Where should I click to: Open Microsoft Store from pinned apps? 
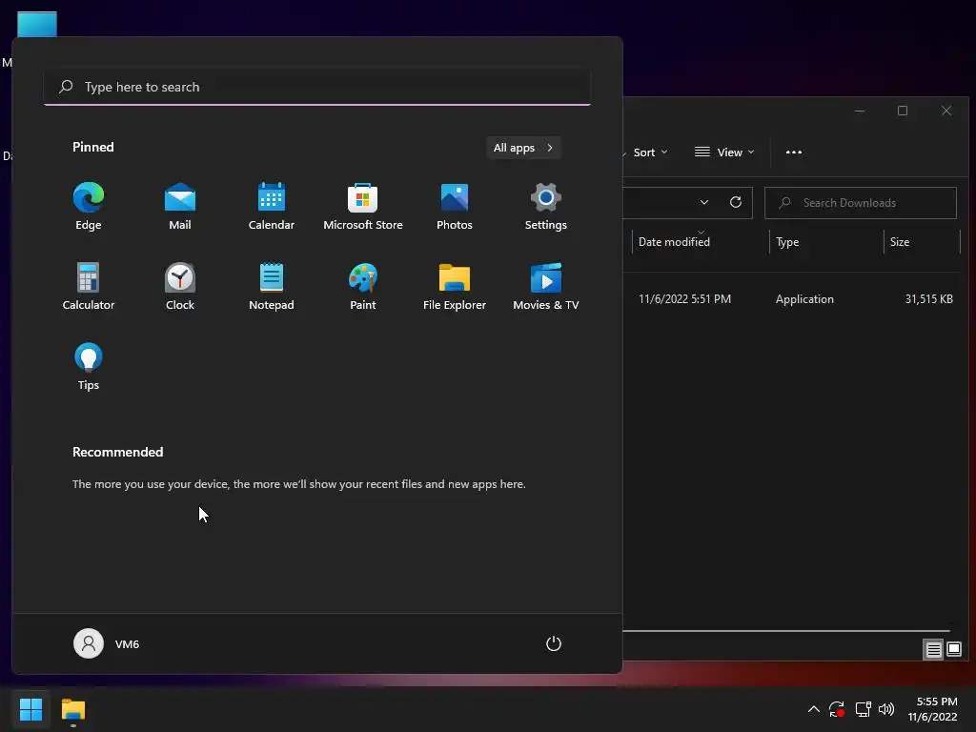[x=363, y=206]
